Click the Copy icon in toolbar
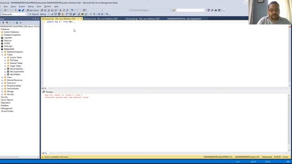292x164 pixels. [64, 10]
